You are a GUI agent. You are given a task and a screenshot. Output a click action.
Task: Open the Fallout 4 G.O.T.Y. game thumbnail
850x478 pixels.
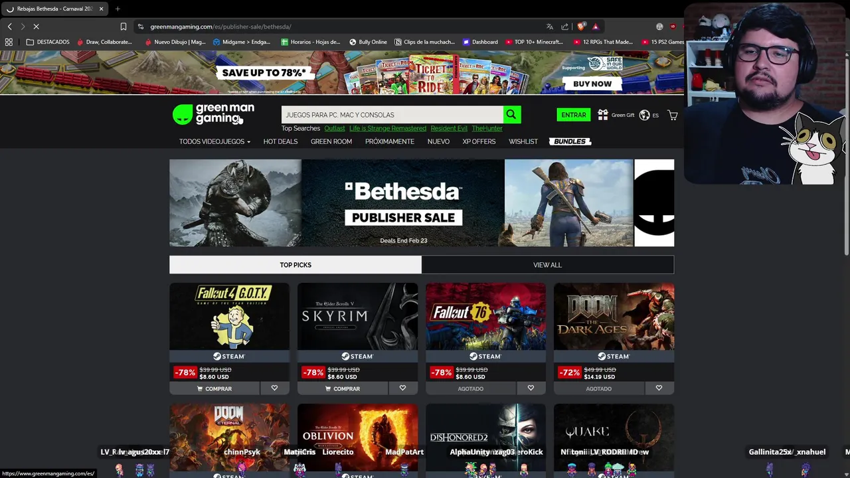click(x=229, y=317)
